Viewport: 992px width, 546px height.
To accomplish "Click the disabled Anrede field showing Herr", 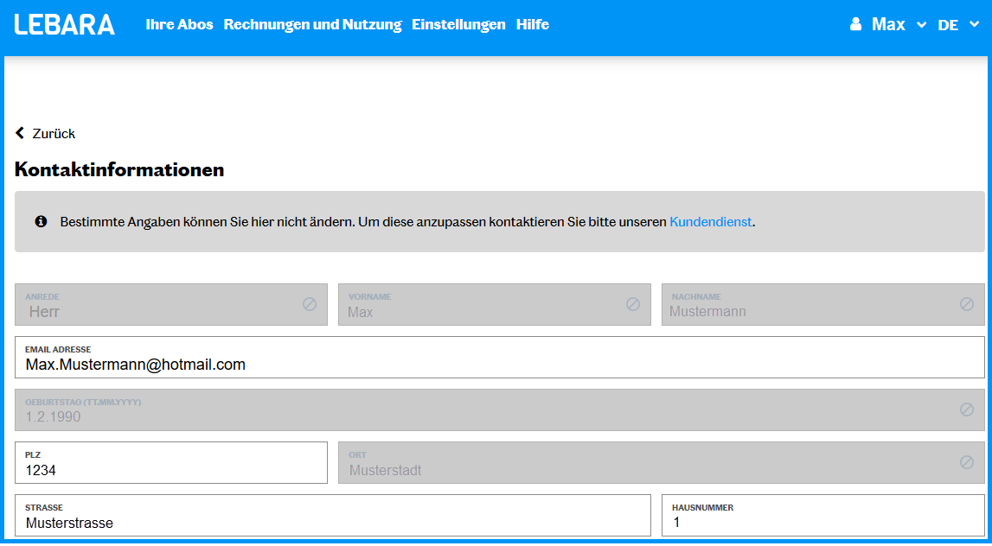I will pyautogui.click(x=171, y=305).
